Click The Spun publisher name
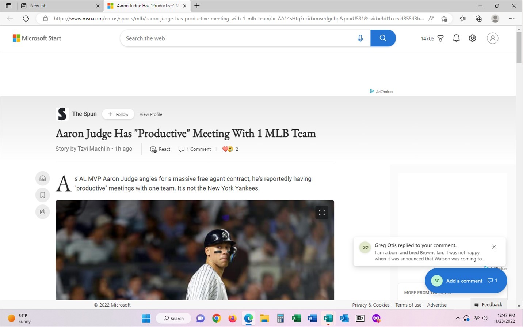523x327 pixels. pos(84,114)
